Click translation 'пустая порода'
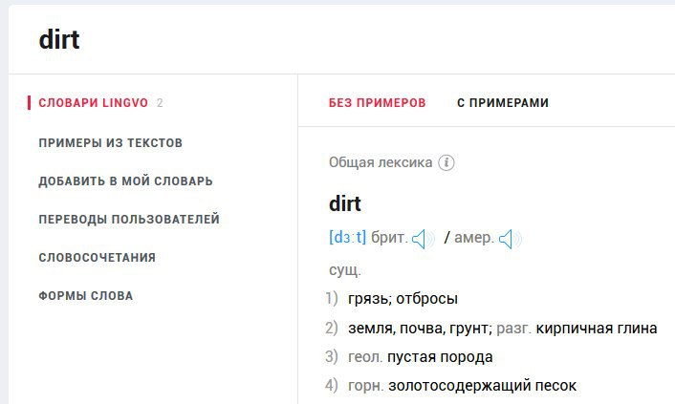This screenshot has height=404, width=675. (440, 357)
